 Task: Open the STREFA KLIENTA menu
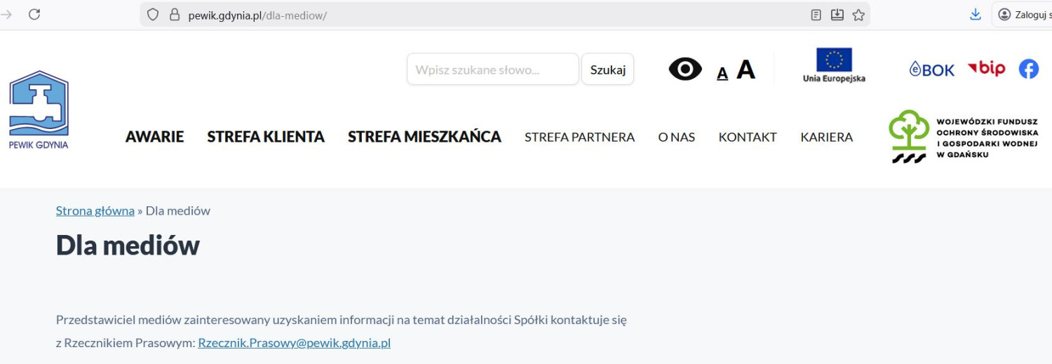266,137
